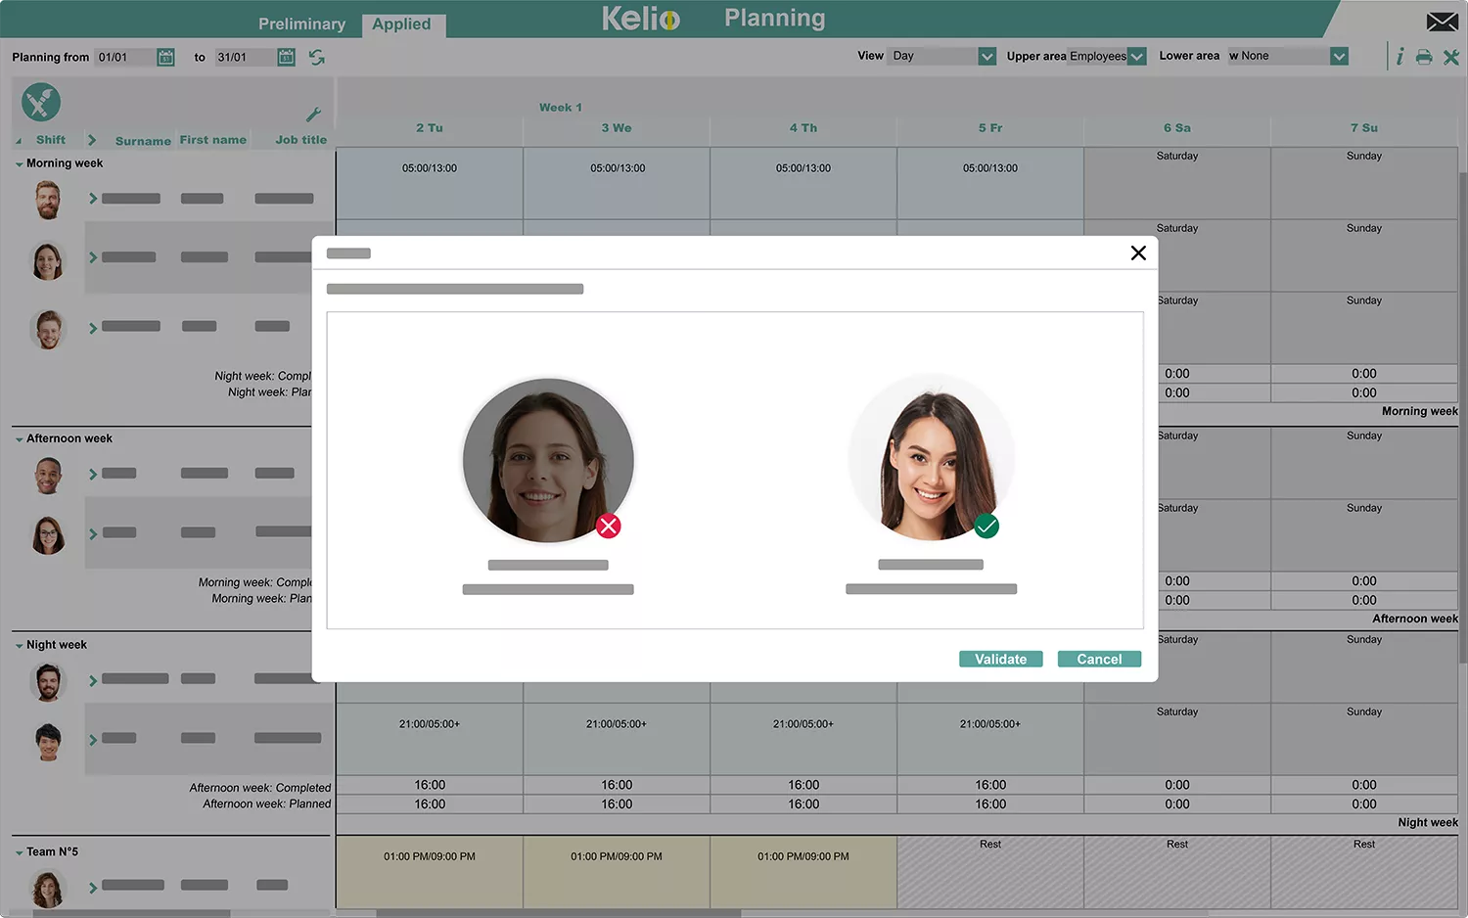The image size is (1468, 918).
Task: Click the pencil-and-brush shift edit icon
Action: [x=41, y=102]
